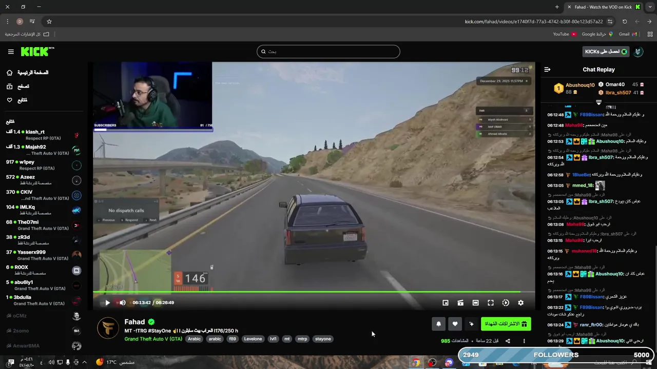Open Ibra_sh507 leaderboard entry

click(x=622, y=93)
